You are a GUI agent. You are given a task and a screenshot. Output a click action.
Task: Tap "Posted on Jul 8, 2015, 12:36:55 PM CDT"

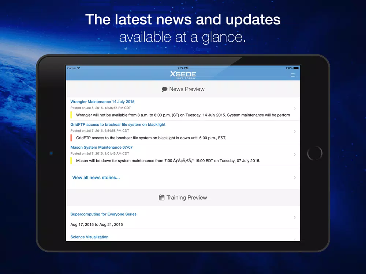coord(101,108)
